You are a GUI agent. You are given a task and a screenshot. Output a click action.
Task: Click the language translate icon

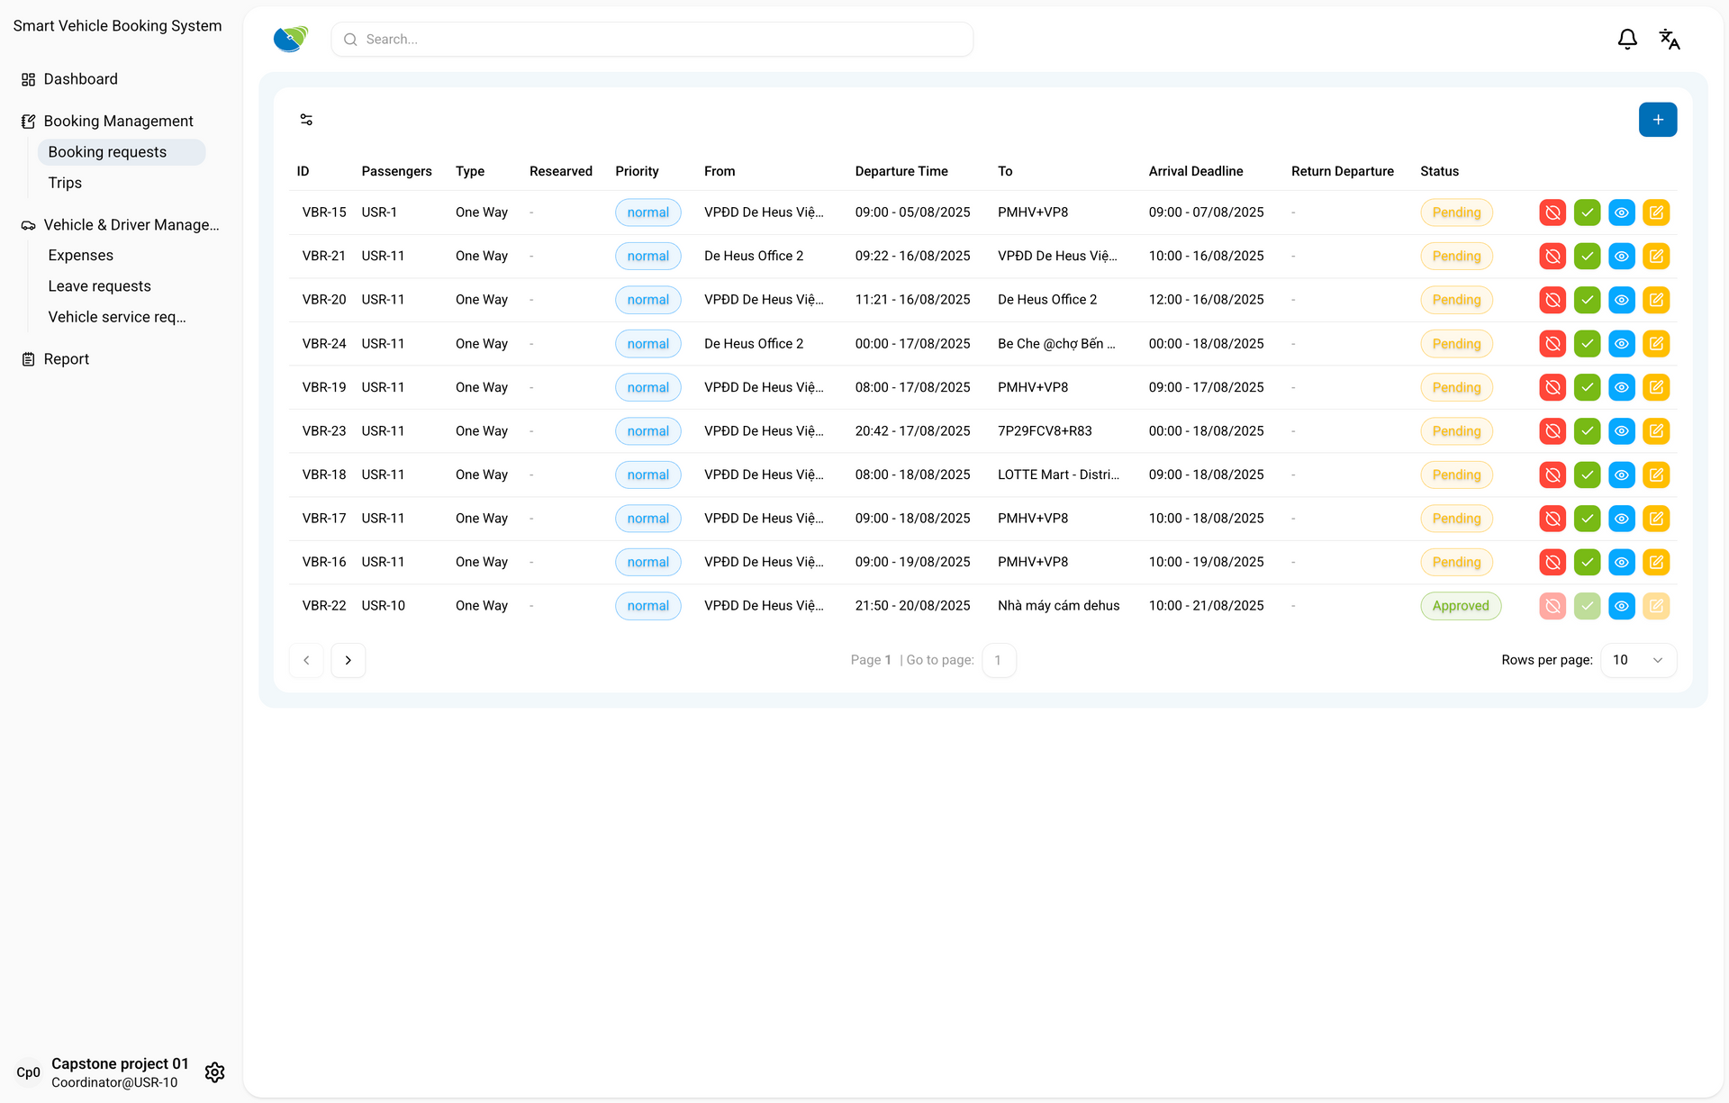(x=1669, y=40)
